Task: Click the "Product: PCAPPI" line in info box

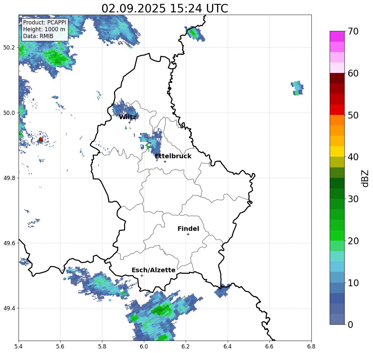Action: [x=45, y=22]
